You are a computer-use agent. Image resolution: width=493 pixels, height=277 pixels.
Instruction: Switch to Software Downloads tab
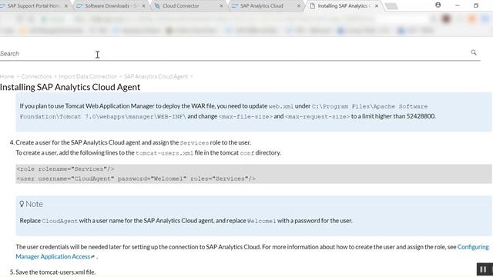(111, 5)
